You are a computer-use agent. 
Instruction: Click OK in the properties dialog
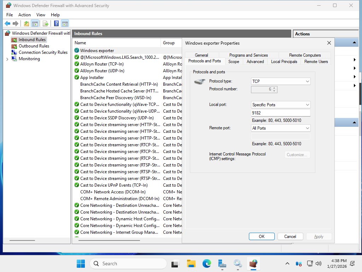tap(262, 237)
